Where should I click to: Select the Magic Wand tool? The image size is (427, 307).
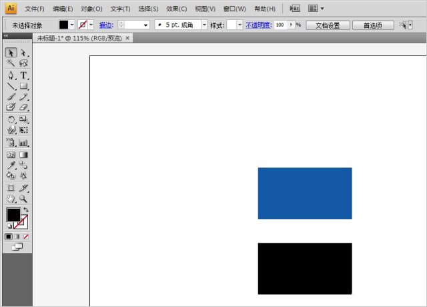11,63
